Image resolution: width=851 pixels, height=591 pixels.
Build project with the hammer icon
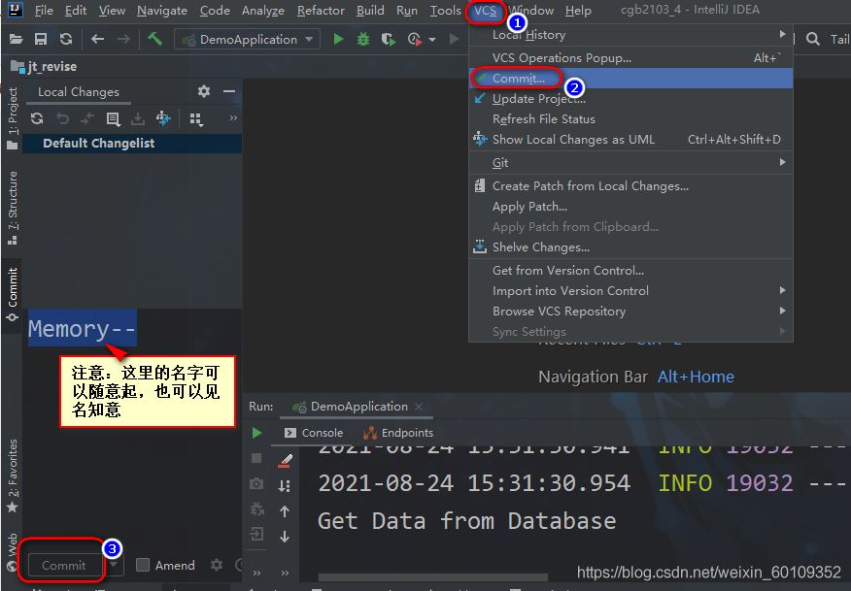click(155, 39)
